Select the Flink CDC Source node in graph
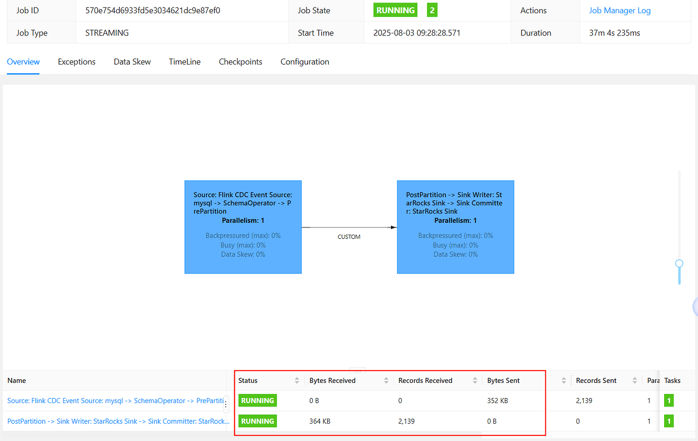 point(243,227)
